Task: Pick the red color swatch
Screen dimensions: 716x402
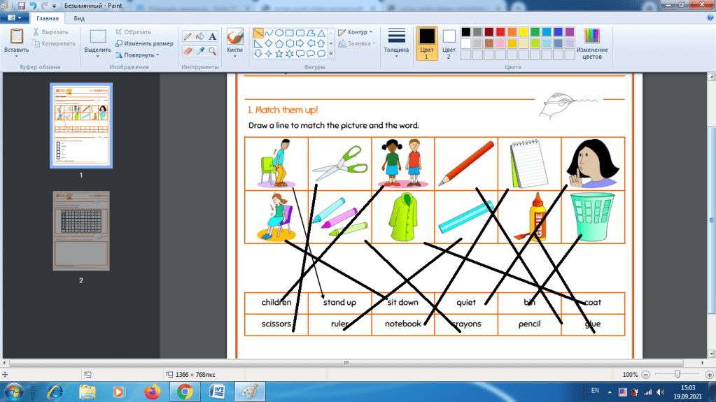Action: [501, 32]
